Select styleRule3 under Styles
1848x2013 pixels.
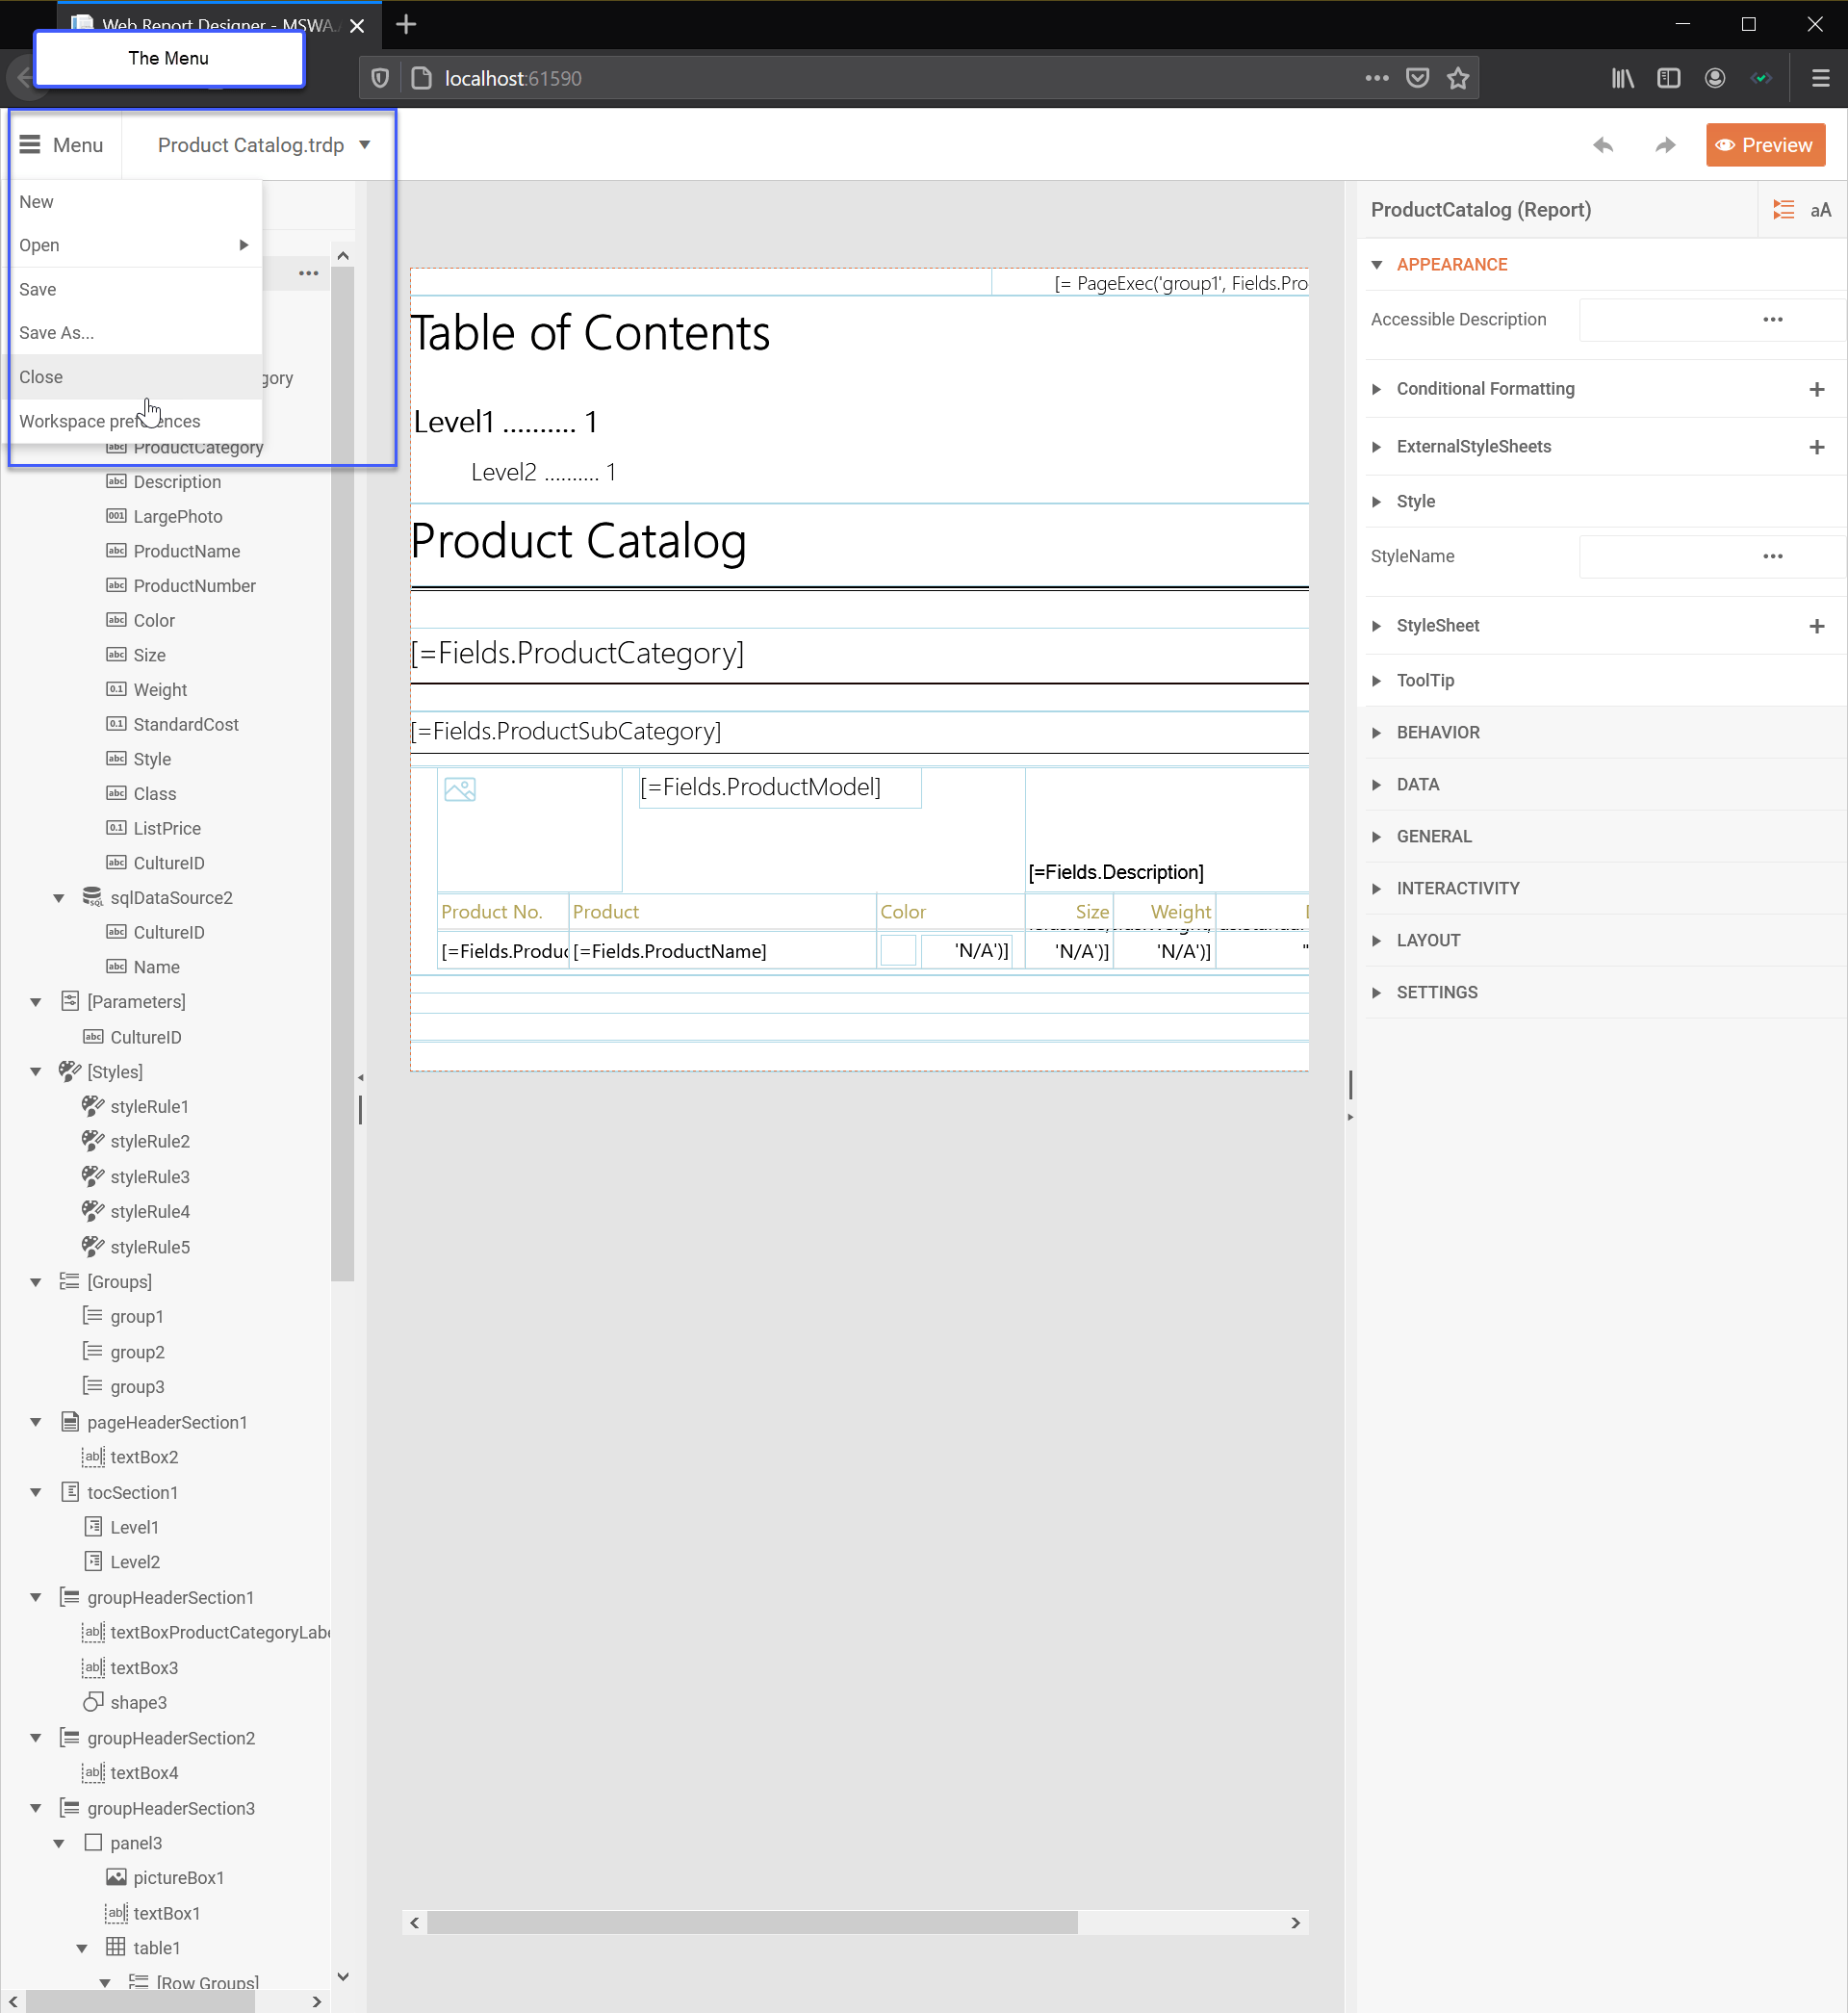click(x=150, y=1176)
